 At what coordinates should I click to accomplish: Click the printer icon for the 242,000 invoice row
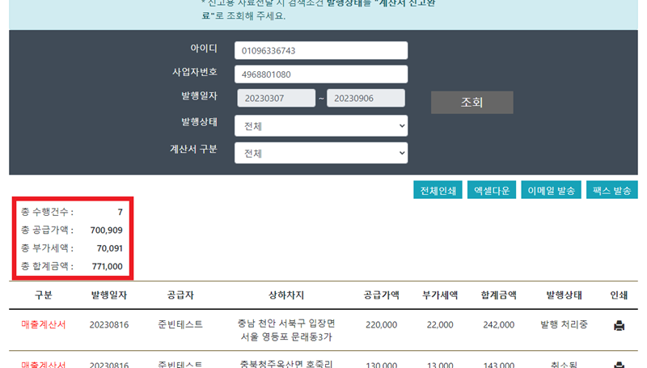click(620, 325)
